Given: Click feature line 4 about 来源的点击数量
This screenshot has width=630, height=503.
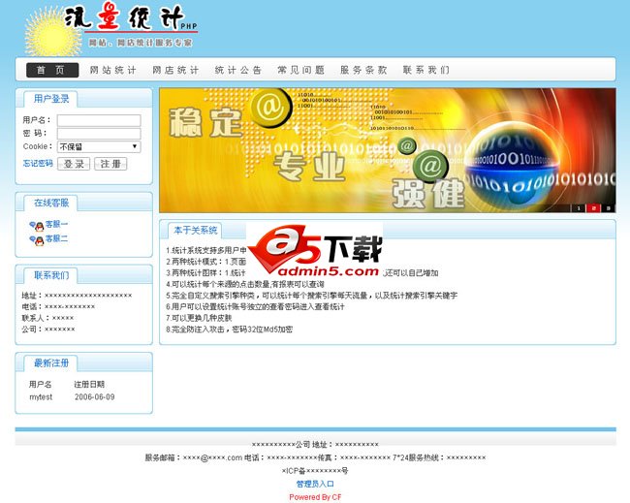Looking at the screenshot, I should click(x=245, y=284).
